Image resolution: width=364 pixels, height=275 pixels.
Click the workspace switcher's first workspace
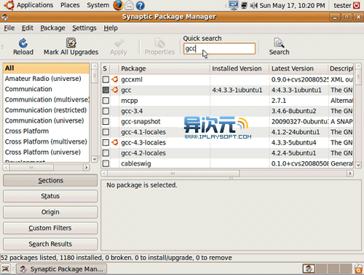[x=309, y=268]
